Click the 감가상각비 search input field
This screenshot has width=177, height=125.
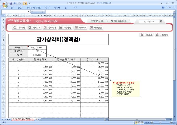(149, 21)
